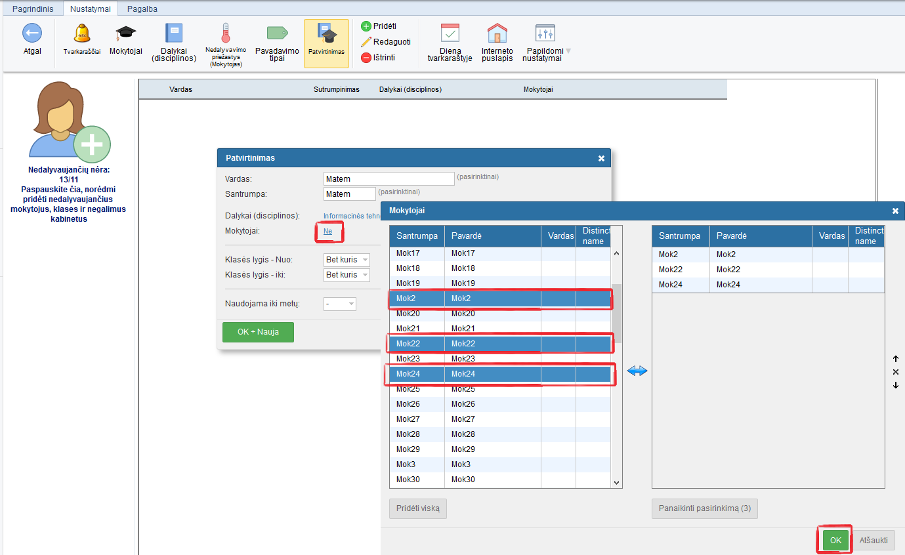Image resolution: width=905 pixels, height=555 pixels.
Task: Move selection down with down arrow
Action: point(895,385)
